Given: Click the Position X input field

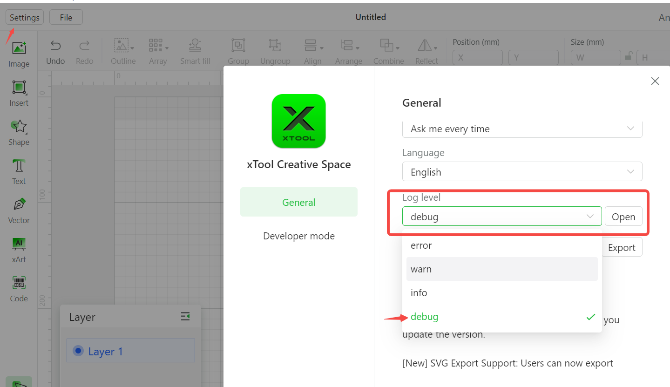Looking at the screenshot, I should pyautogui.click(x=478, y=58).
